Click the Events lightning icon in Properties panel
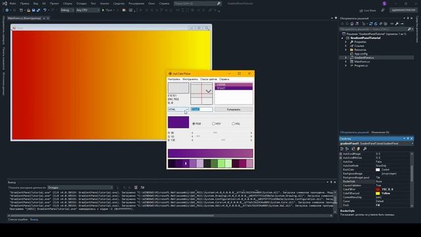 click(359, 149)
